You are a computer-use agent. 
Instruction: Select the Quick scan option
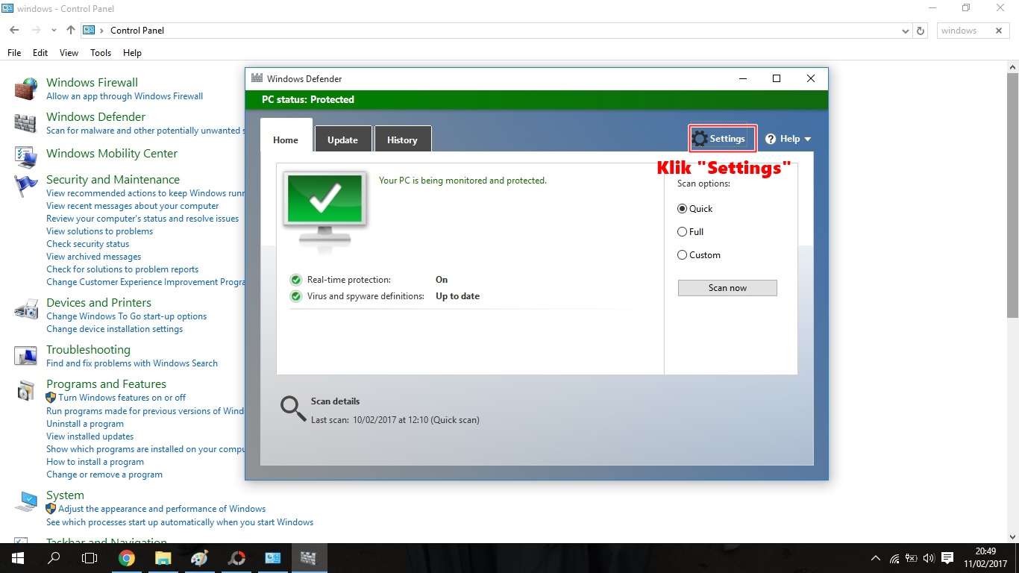[695, 209]
